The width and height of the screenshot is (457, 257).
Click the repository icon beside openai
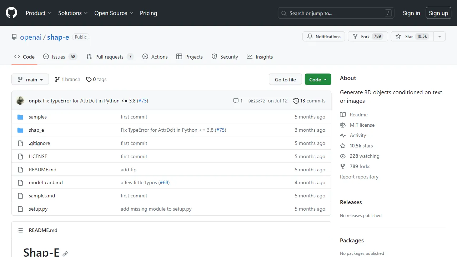click(14, 37)
